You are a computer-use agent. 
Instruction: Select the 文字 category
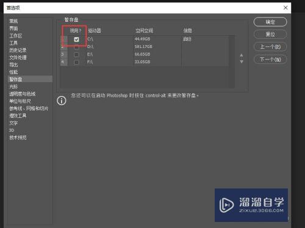coord(13,123)
